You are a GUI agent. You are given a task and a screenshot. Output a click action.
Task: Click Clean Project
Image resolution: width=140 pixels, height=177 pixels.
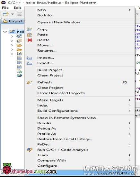pyautogui.click(x=80, y=75)
